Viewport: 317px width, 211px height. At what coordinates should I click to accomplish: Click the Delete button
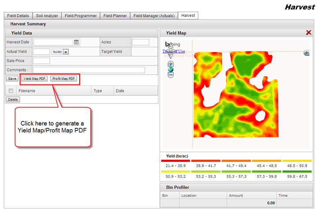[13, 100]
